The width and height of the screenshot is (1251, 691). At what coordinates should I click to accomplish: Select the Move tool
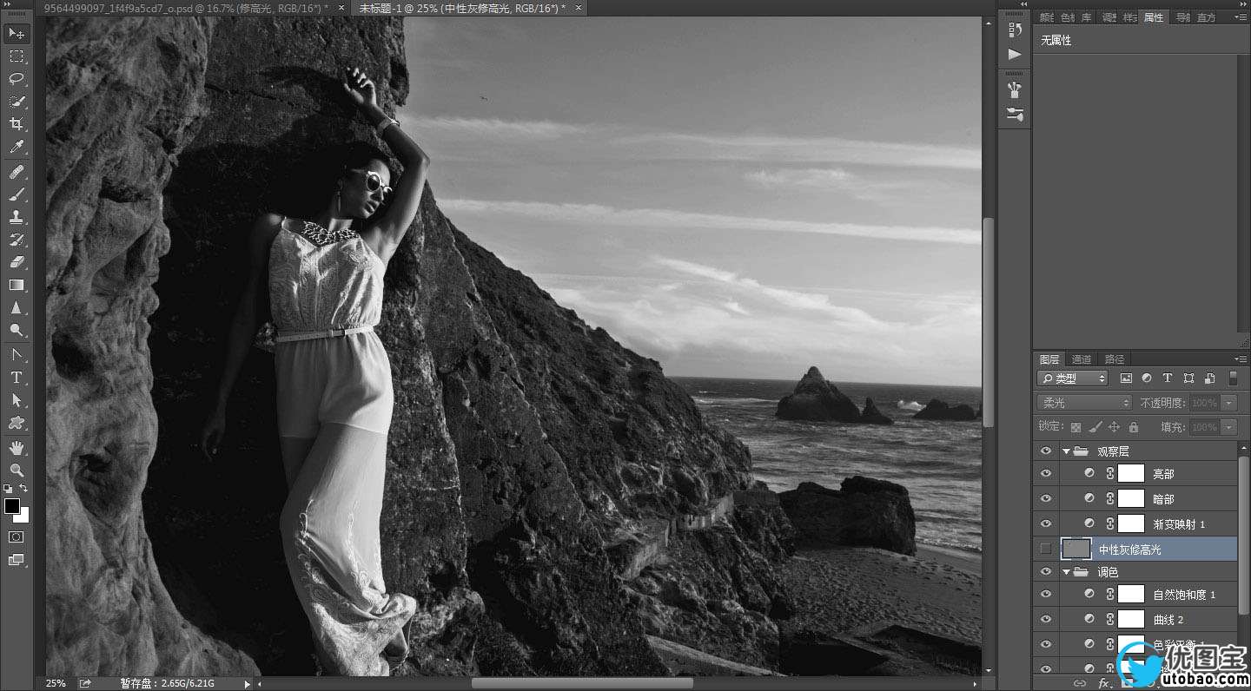pyautogui.click(x=16, y=34)
